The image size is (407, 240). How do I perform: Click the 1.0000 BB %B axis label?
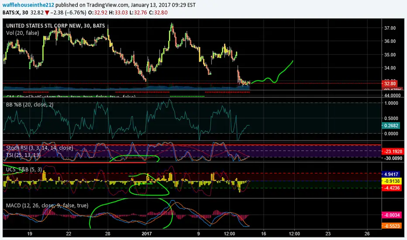click(391, 103)
